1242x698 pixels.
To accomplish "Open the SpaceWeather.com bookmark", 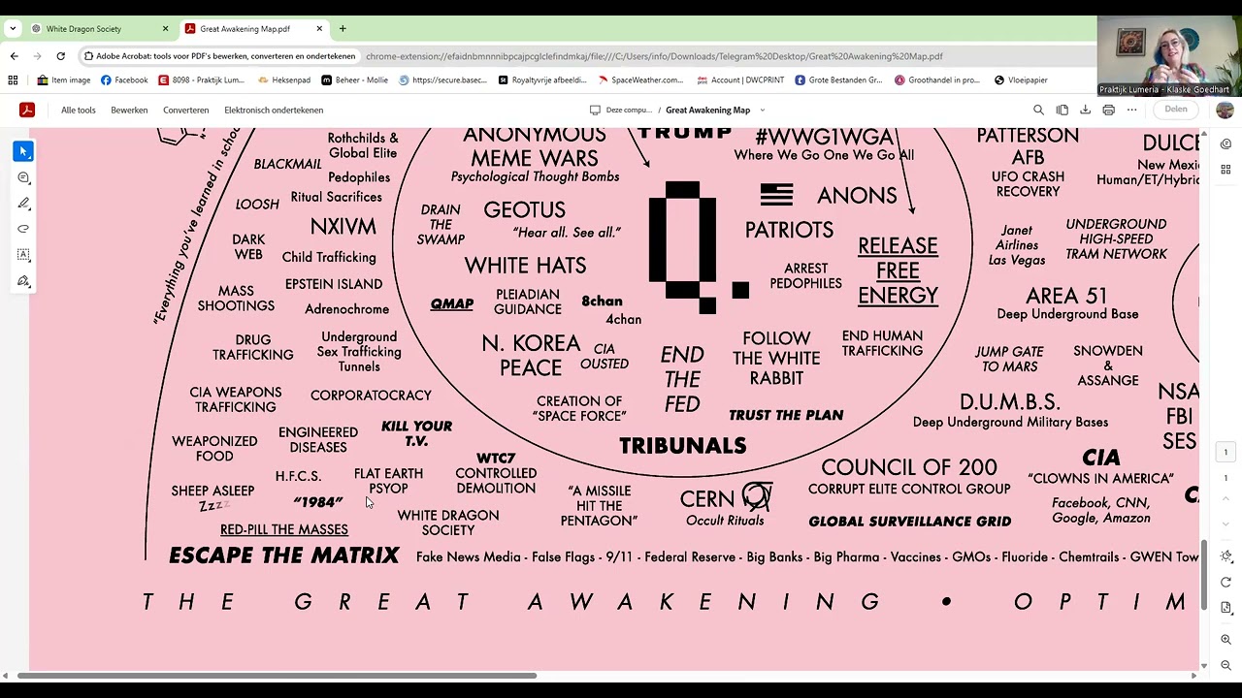I will (x=640, y=80).
